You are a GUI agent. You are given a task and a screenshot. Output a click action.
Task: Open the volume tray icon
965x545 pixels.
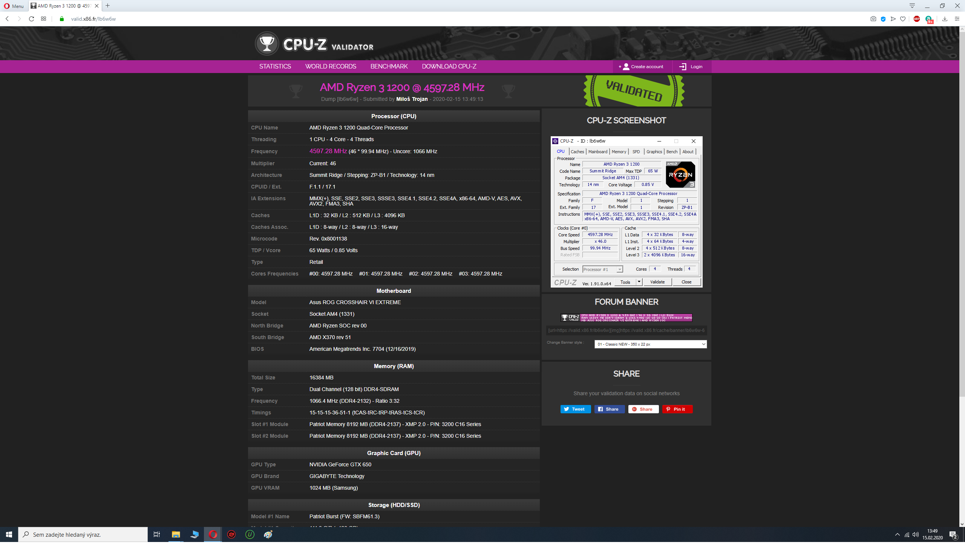916,534
